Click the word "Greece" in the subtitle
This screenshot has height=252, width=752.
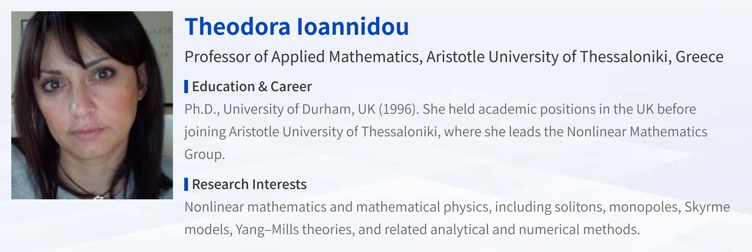[x=699, y=57]
